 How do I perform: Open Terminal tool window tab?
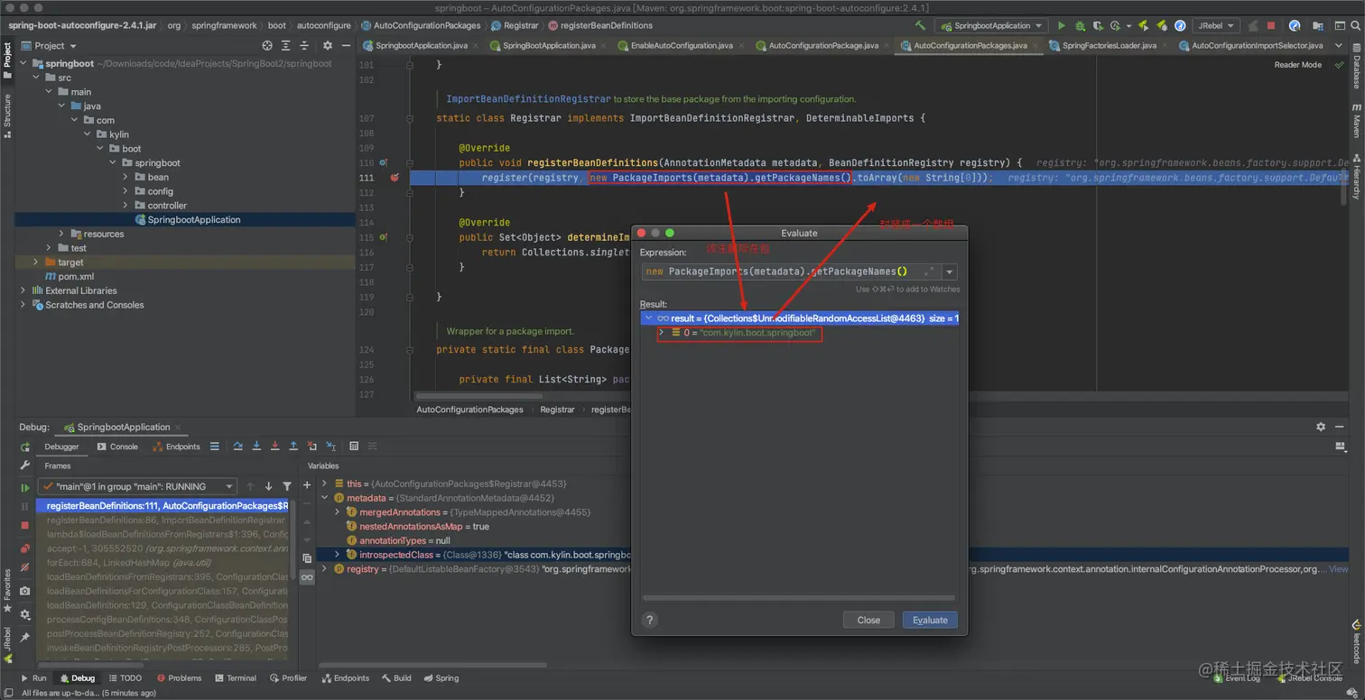pos(235,677)
